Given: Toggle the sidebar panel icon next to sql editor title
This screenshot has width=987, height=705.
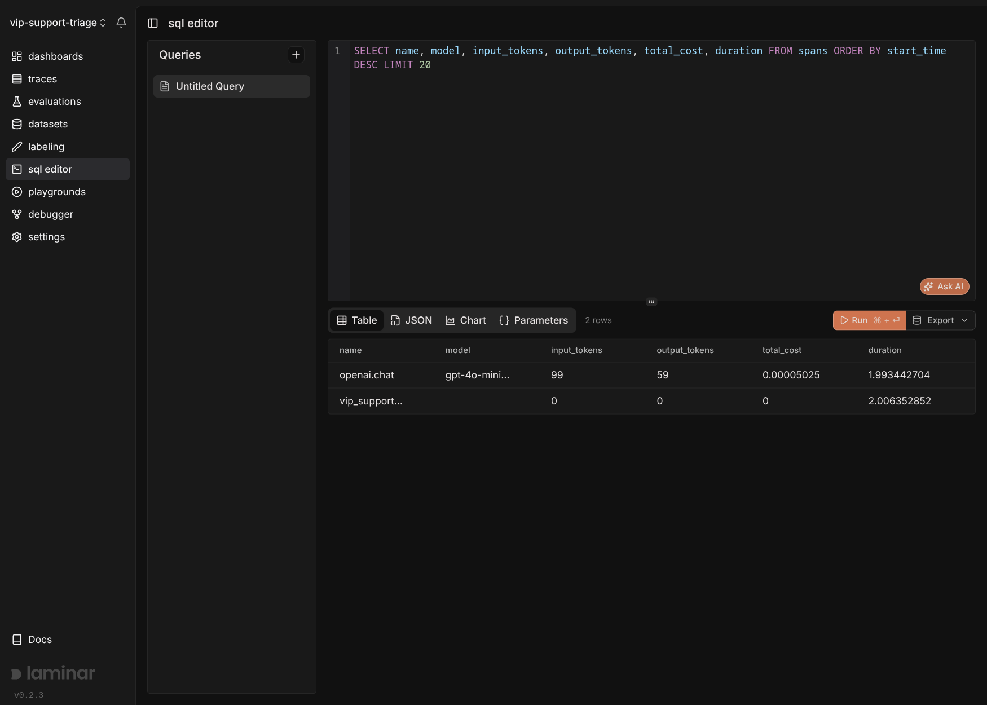Looking at the screenshot, I should click(153, 23).
